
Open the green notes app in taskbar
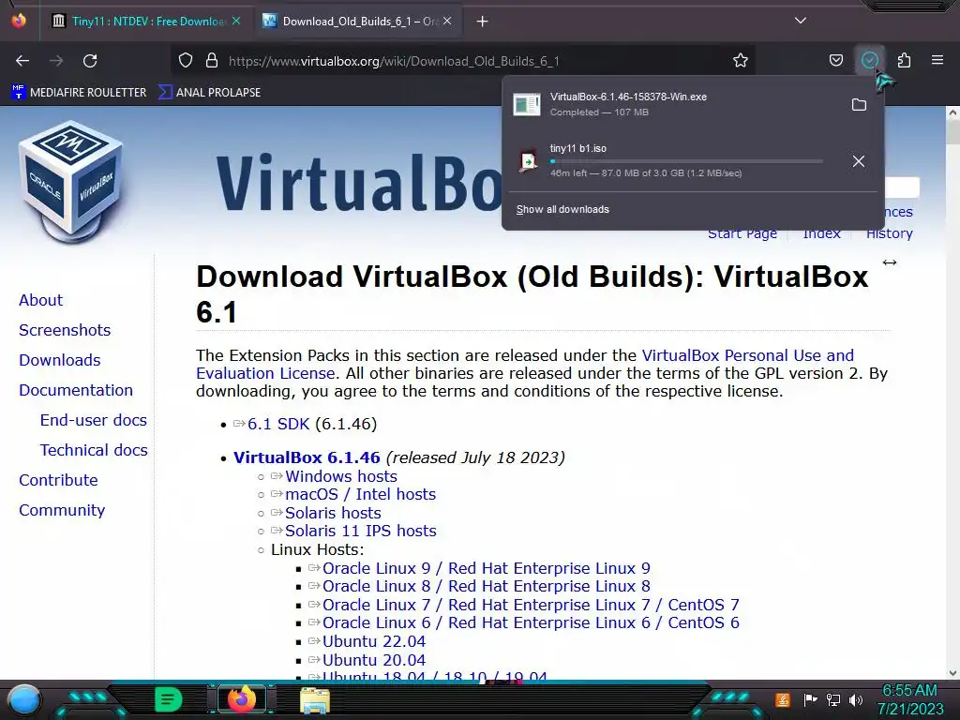(169, 699)
